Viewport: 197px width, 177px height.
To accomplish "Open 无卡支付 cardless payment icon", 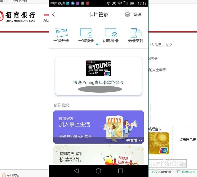I will (x=136, y=33).
